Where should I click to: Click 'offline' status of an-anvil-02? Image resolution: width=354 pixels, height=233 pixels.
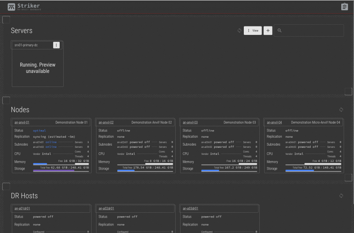click(x=123, y=131)
